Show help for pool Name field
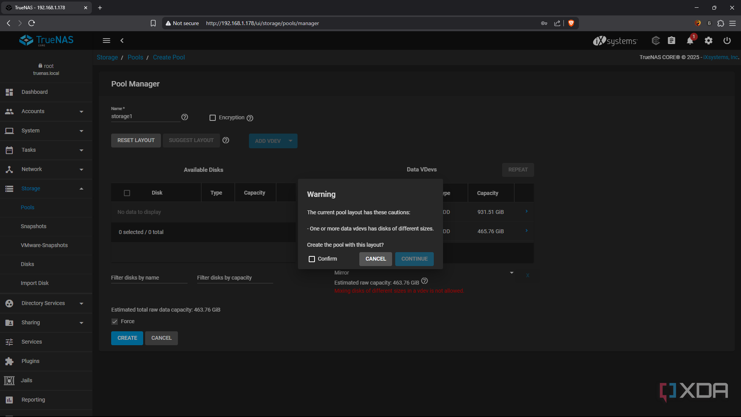The width and height of the screenshot is (741, 417). [x=185, y=117]
